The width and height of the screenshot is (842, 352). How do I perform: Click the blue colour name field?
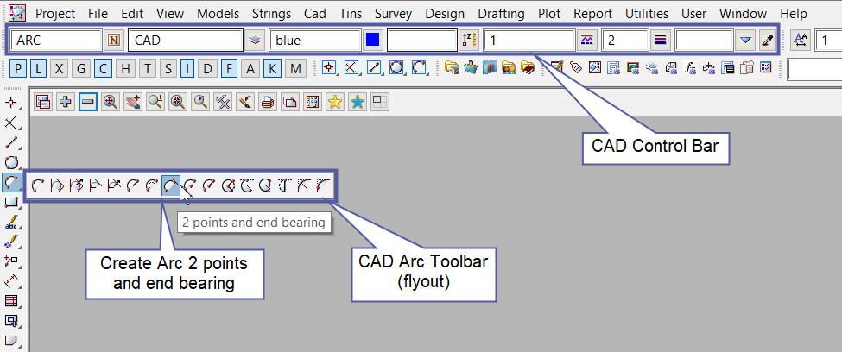(x=315, y=41)
